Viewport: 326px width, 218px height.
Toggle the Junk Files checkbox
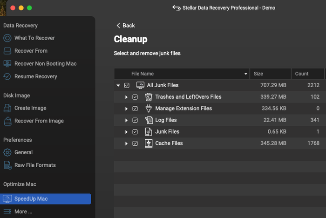[x=135, y=132]
